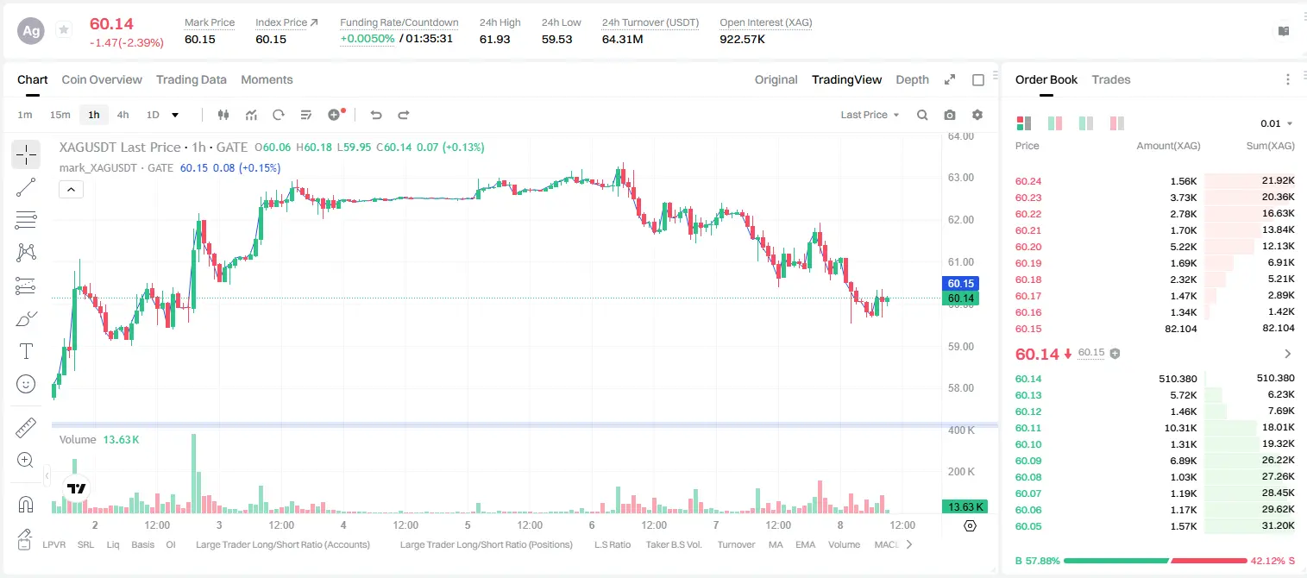Search symbols with the magnifier icon

tap(922, 115)
